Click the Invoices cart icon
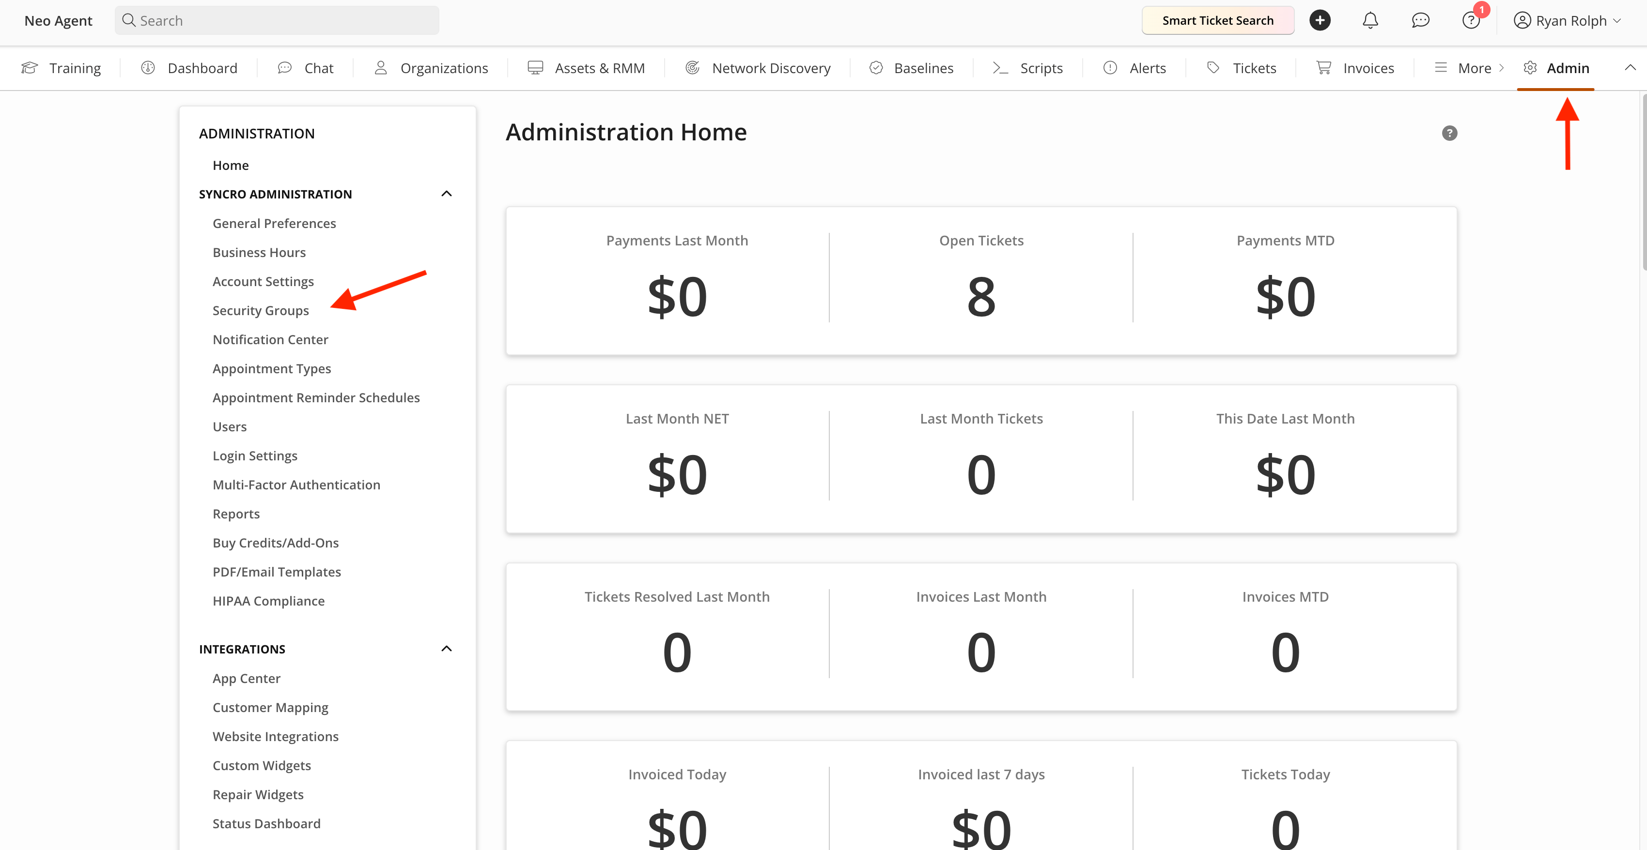 pos(1323,68)
